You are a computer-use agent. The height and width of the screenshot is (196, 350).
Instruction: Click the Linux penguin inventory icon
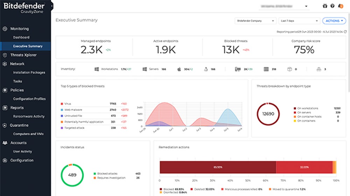pyautogui.click(x=205, y=69)
